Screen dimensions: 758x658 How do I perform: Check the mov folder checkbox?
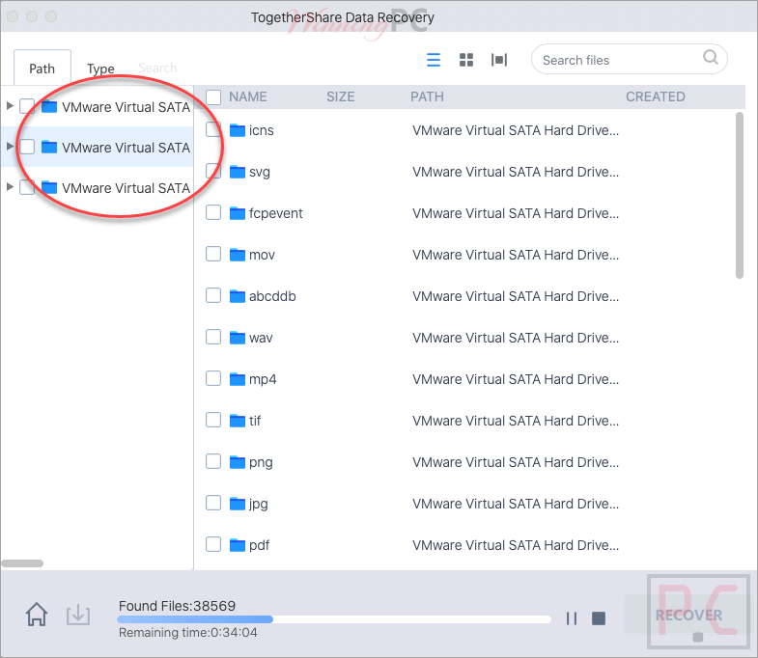point(213,254)
